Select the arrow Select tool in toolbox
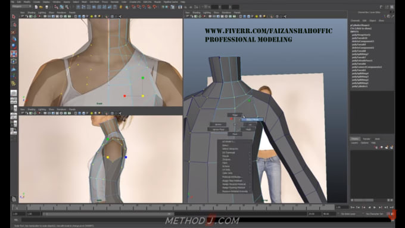 pos(14,17)
